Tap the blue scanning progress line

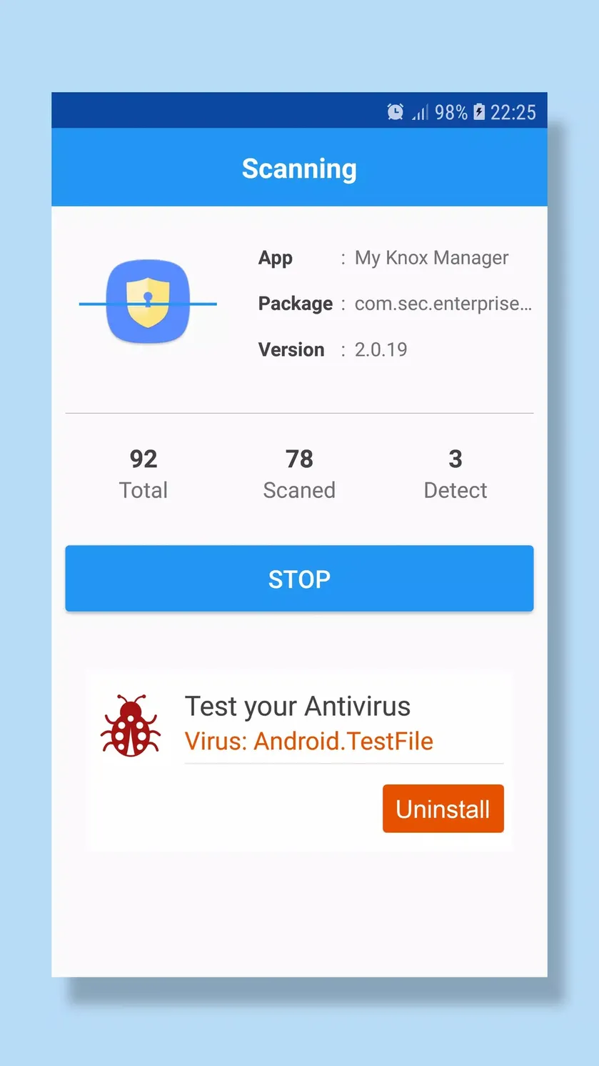pyautogui.click(x=148, y=304)
